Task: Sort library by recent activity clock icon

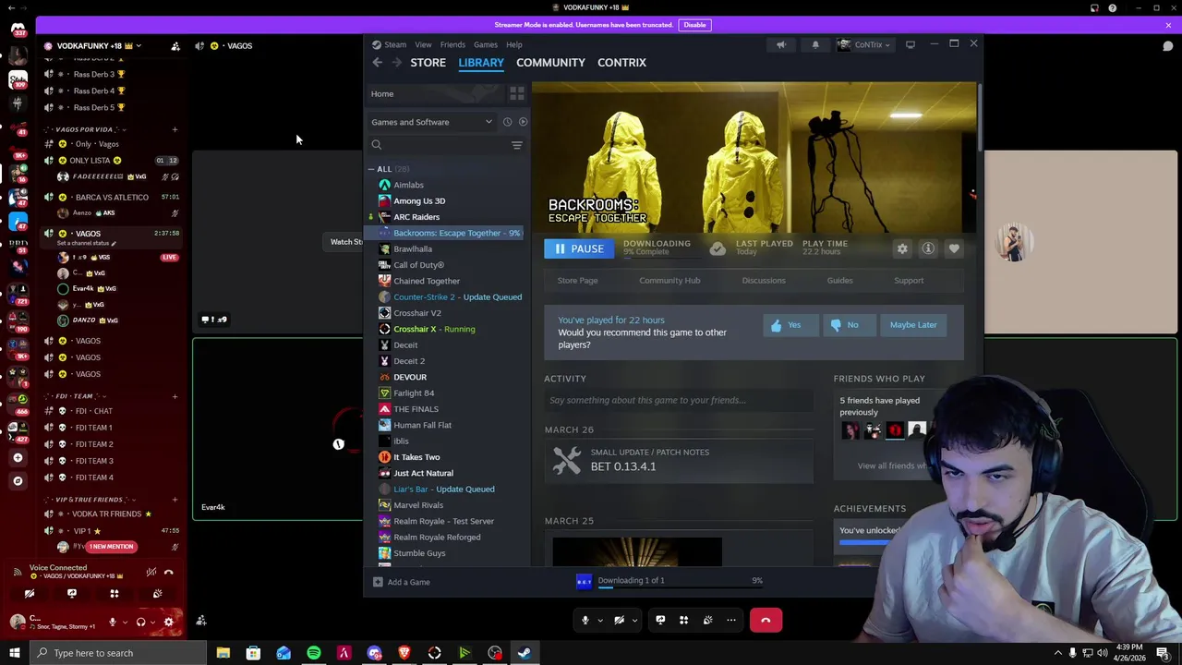Action: [x=507, y=122]
